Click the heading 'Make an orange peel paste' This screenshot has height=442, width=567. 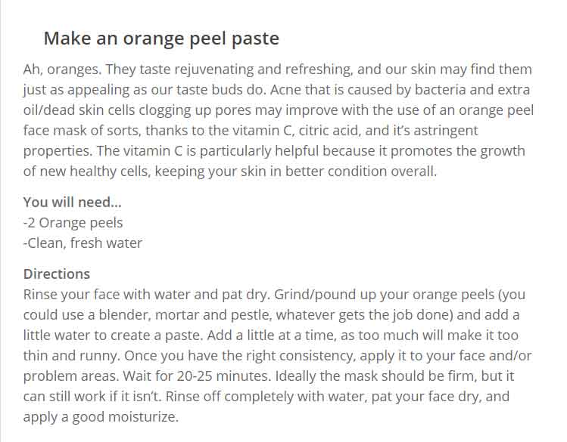coord(161,39)
